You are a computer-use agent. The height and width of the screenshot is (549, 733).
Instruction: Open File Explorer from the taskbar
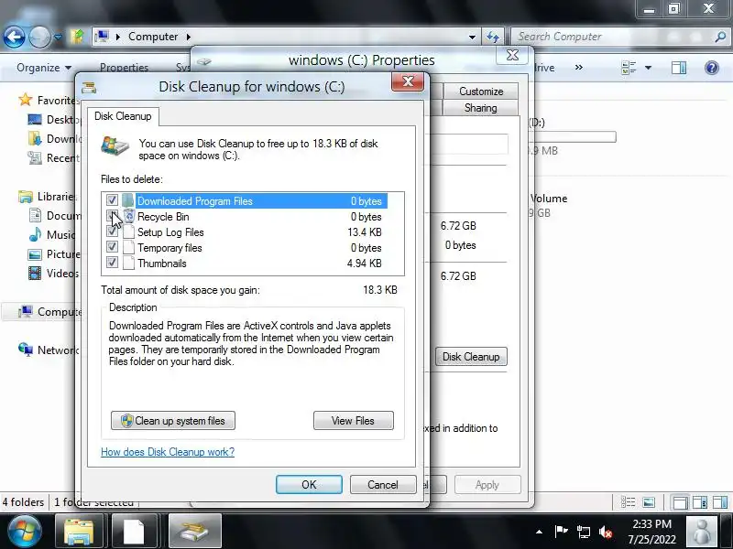(79, 531)
